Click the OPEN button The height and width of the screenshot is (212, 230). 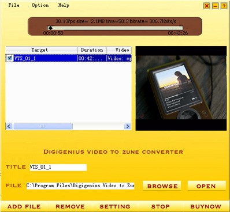(x=206, y=186)
